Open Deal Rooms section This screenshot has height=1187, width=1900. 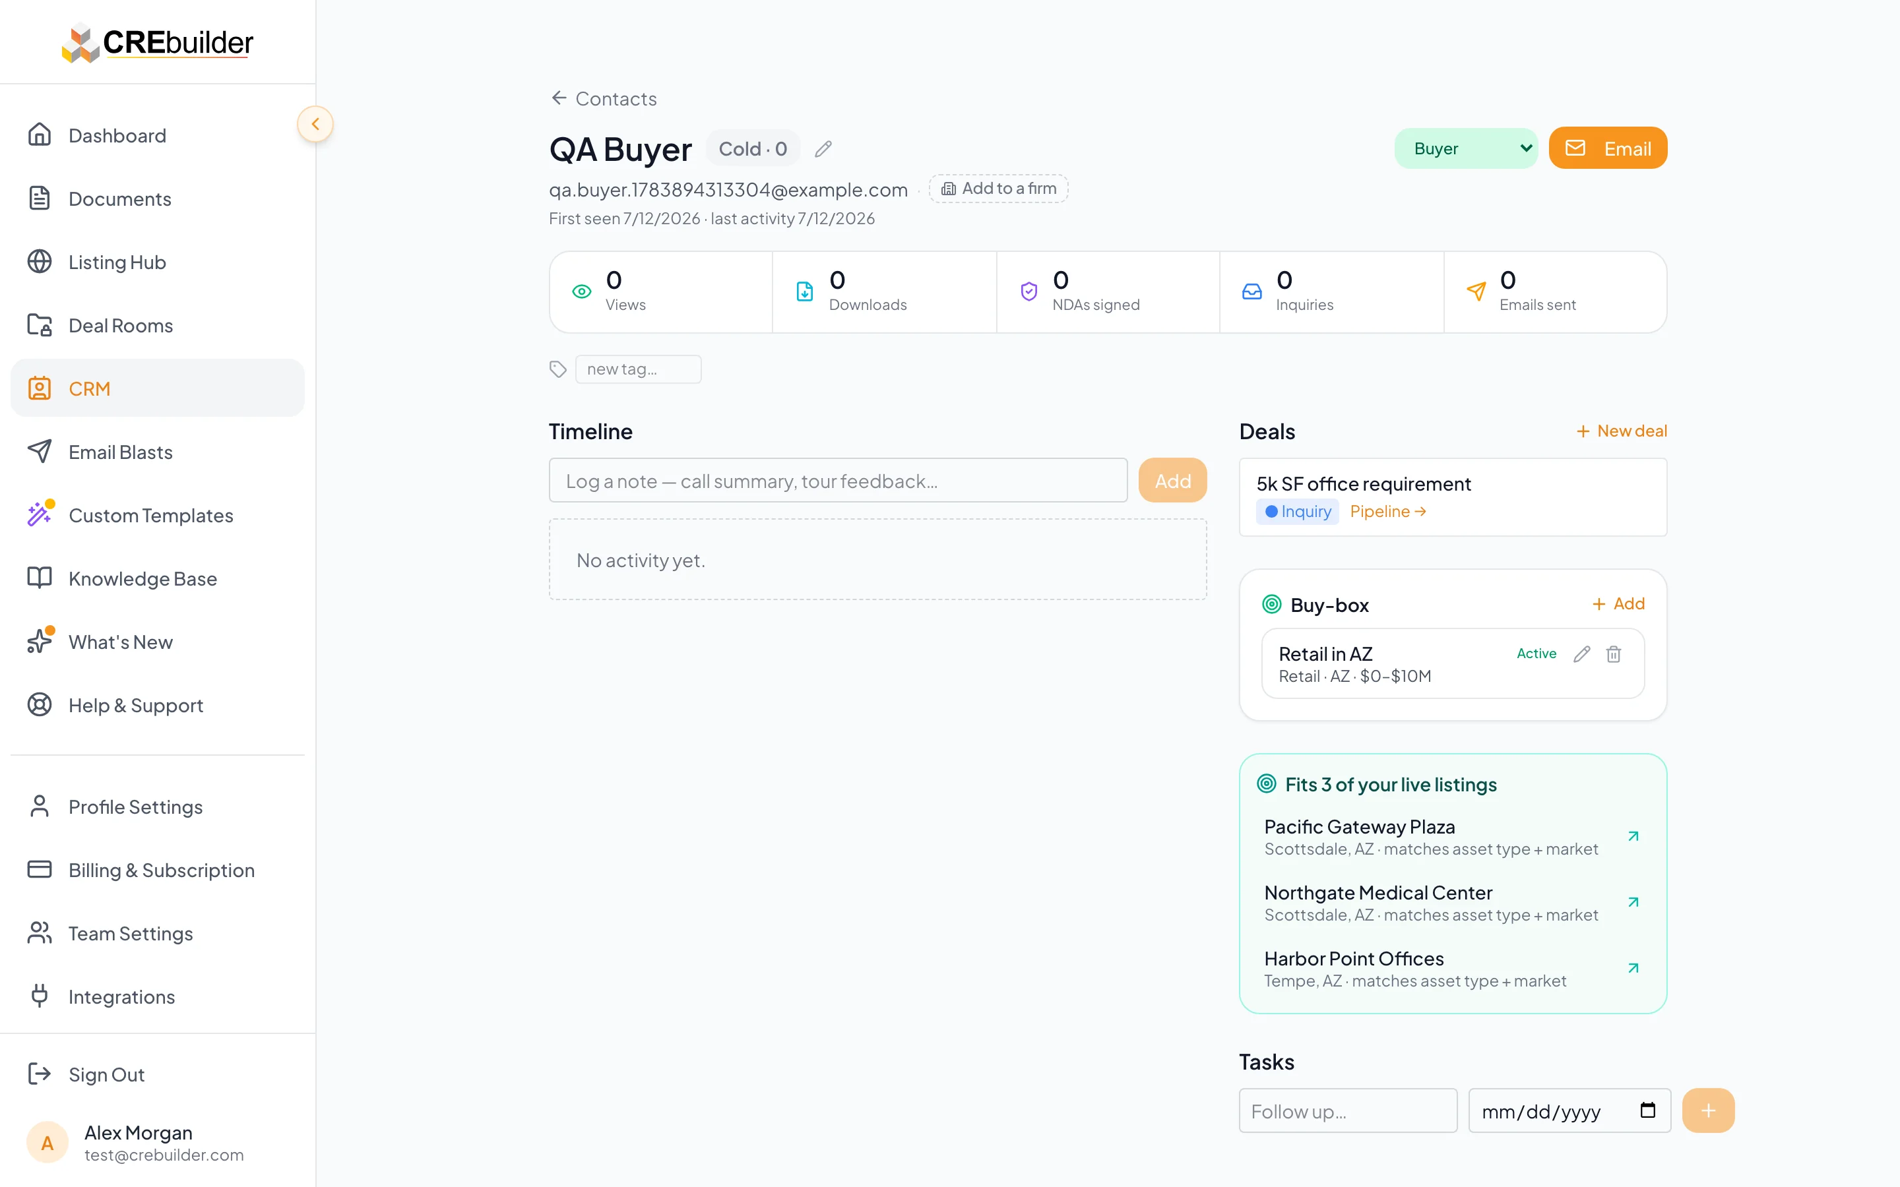157,325
